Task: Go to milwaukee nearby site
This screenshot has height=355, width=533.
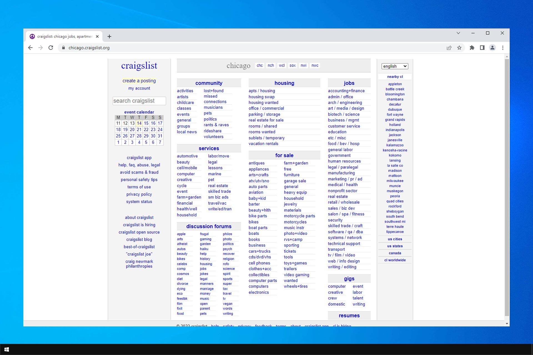Action: pos(395,181)
